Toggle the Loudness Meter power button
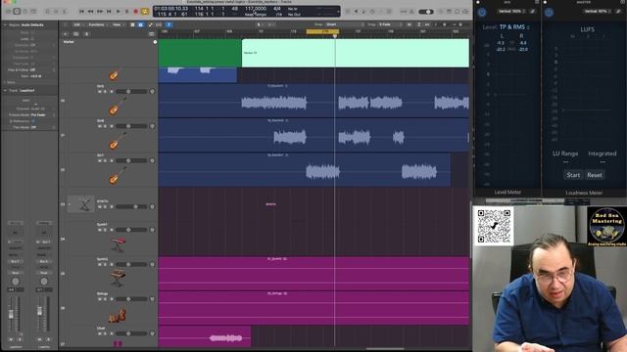Image resolution: width=627 pixels, height=352 pixels. click(549, 12)
